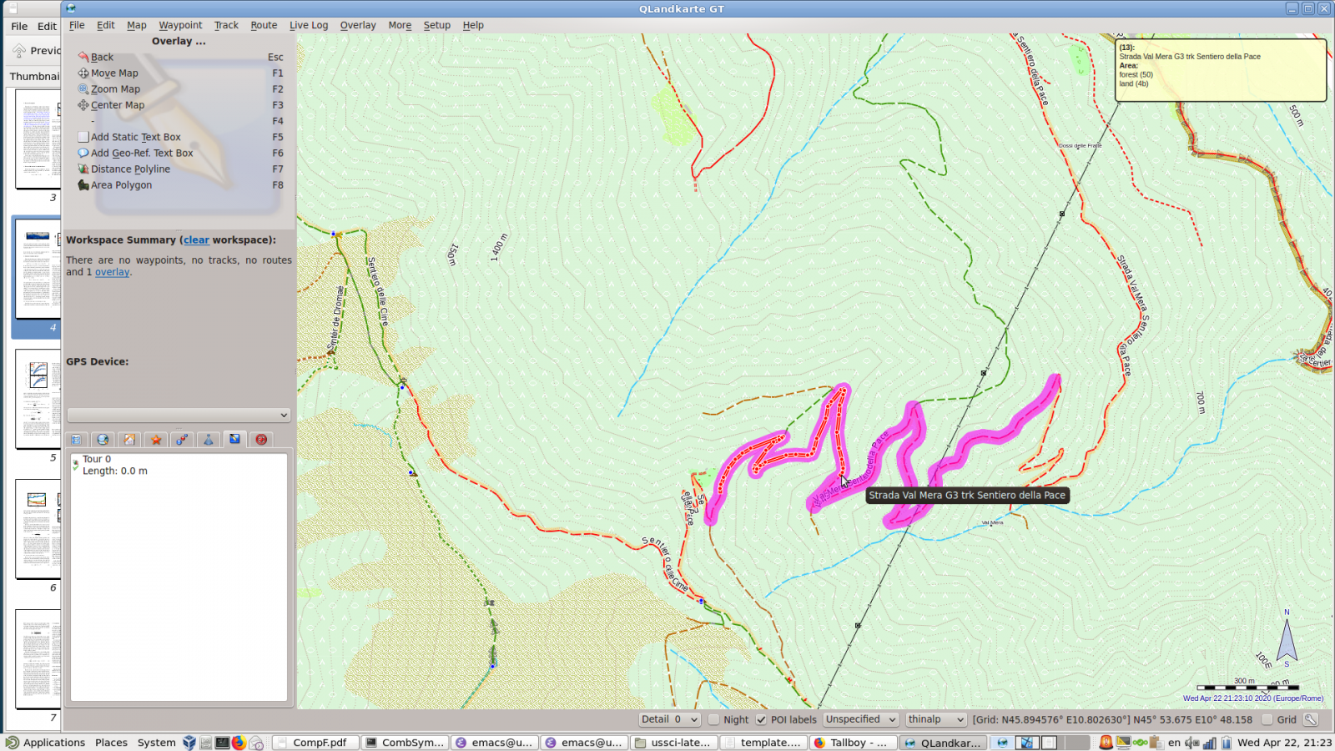The image size is (1335, 751).
Task: Switch to the globe search tab
Action: tap(103, 440)
